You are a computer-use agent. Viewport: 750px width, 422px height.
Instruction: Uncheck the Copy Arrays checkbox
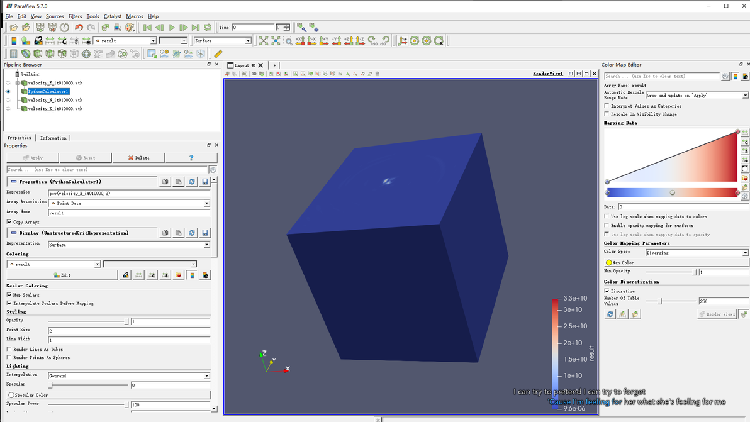[x=9, y=222]
